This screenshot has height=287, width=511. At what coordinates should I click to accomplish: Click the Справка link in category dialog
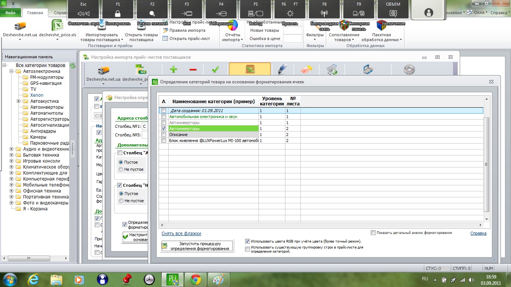coord(478,233)
